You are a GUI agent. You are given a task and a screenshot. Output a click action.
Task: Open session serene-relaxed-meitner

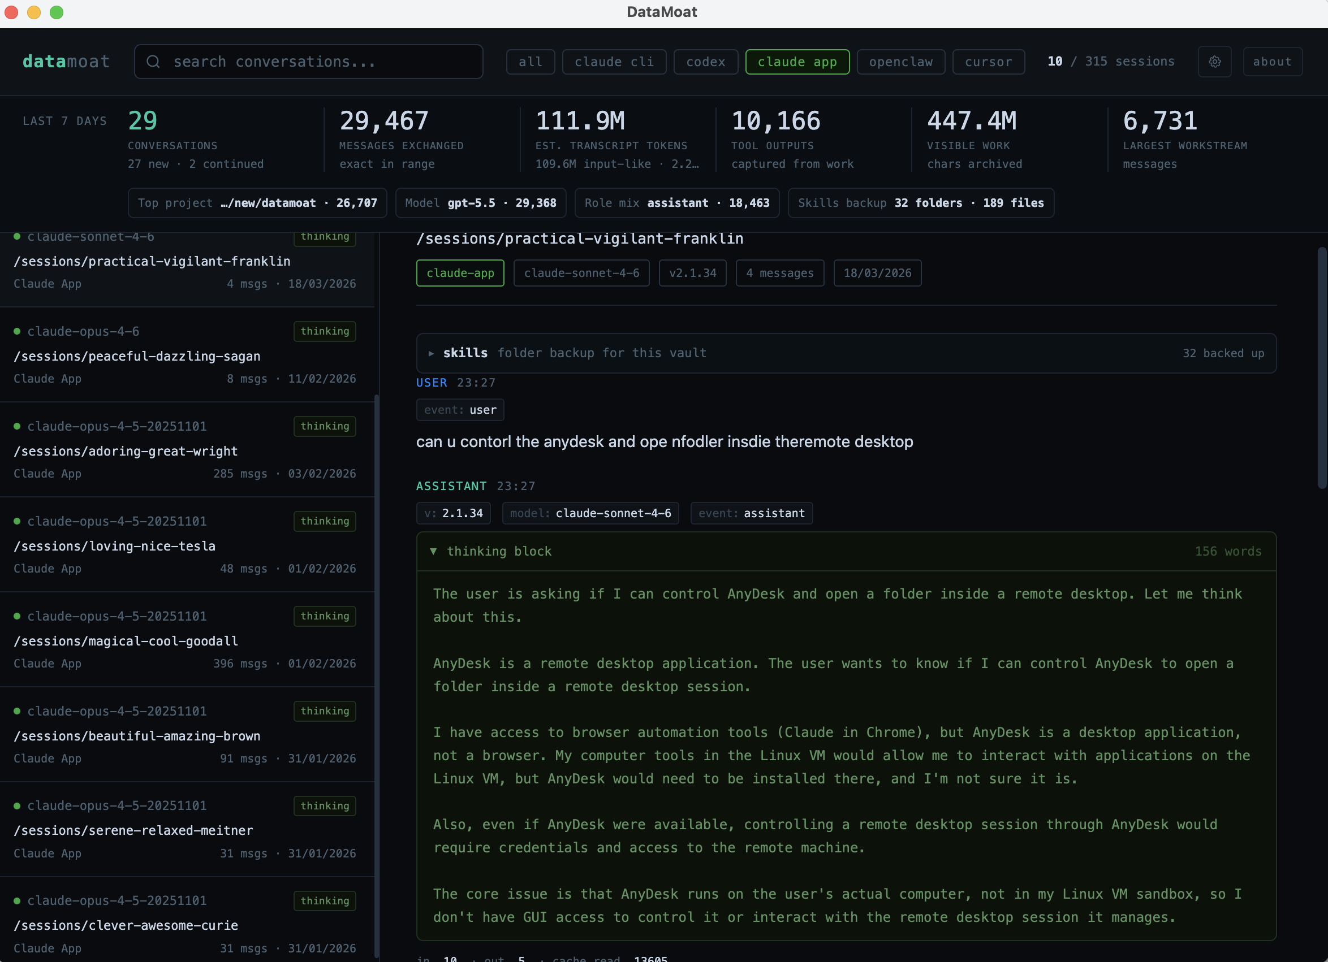[x=187, y=829]
